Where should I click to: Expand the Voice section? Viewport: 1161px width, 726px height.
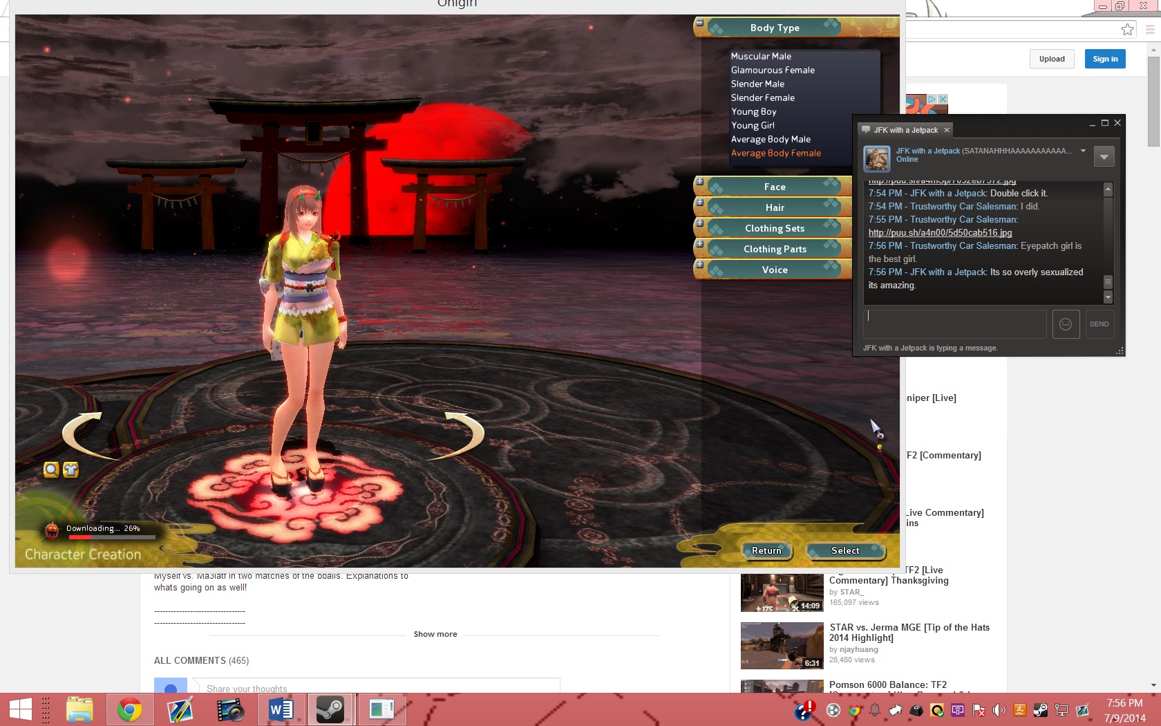699,265
